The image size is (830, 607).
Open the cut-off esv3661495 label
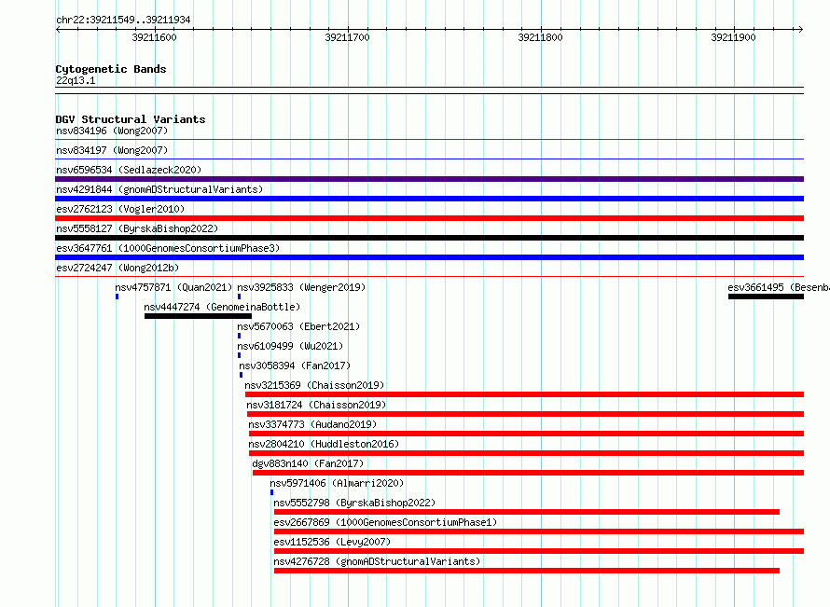(x=779, y=287)
